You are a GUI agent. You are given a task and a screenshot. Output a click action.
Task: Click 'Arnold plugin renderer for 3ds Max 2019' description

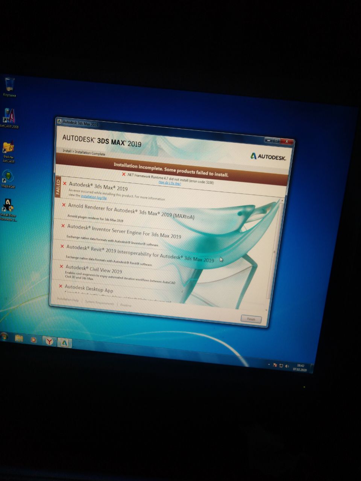[x=95, y=218]
